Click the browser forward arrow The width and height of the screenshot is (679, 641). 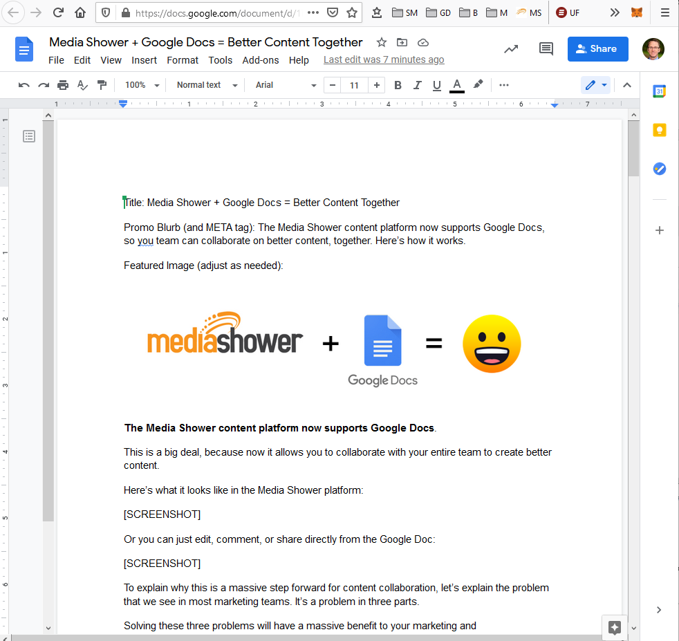click(36, 12)
